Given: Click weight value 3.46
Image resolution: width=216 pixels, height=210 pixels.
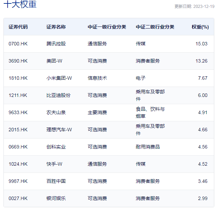Looking at the screenshot, I should pyautogui.click(x=203, y=181).
